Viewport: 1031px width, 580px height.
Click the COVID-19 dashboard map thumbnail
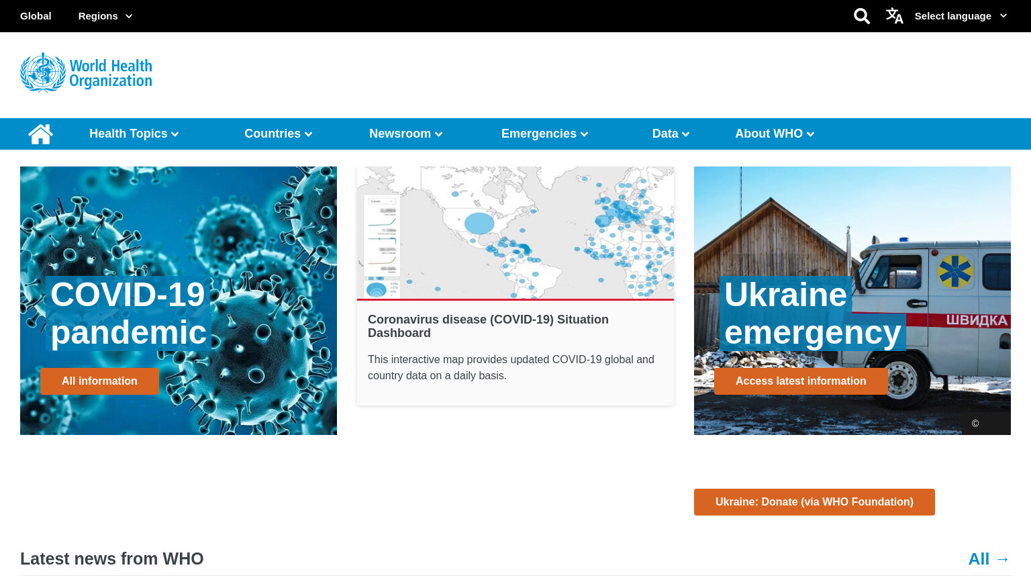(515, 232)
